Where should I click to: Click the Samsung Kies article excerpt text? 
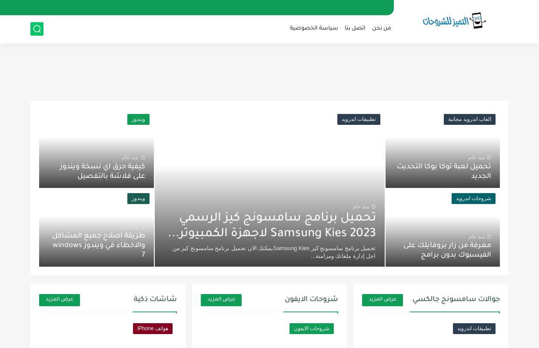274,252
